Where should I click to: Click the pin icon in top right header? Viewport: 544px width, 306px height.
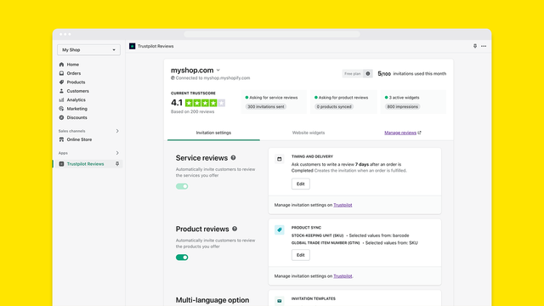pyautogui.click(x=475, y=46)
